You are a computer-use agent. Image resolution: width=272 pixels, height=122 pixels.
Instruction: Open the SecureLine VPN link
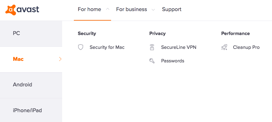click(x=179, y=47)
